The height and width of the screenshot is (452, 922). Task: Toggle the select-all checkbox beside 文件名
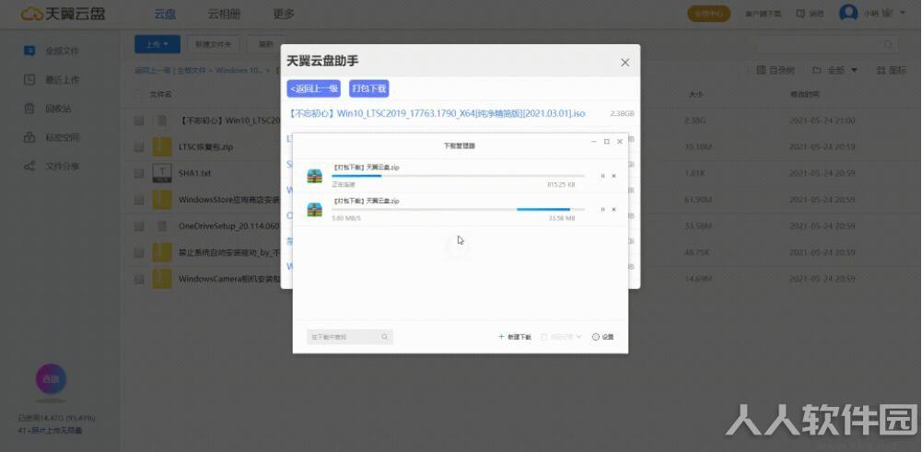[x=137, y=94]
